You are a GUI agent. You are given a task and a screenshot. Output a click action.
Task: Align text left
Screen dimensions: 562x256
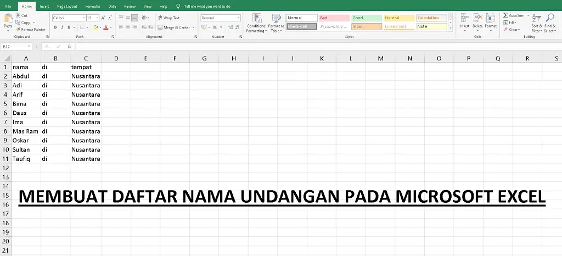[x=121, y=27]
